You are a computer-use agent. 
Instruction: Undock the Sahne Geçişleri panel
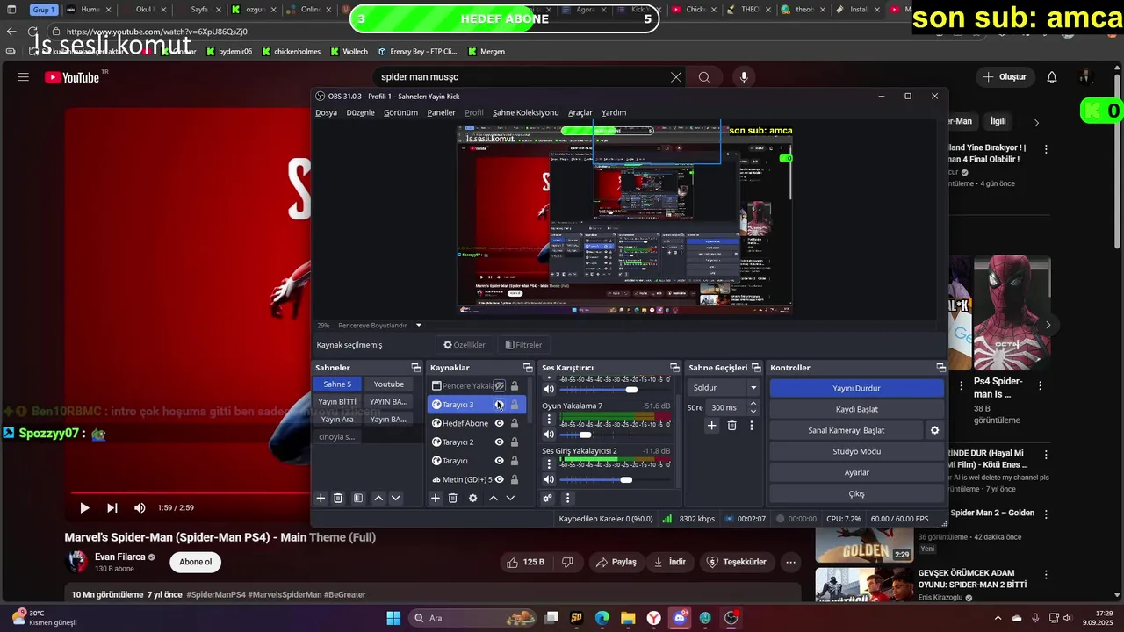point(756,367)
